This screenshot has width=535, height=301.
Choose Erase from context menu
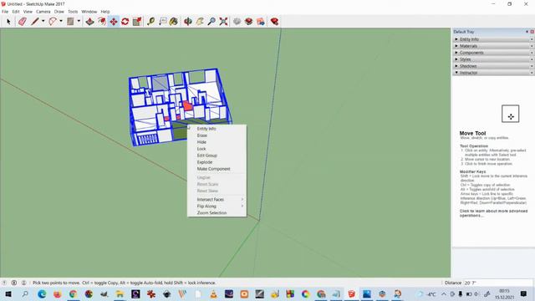[217, 135]
